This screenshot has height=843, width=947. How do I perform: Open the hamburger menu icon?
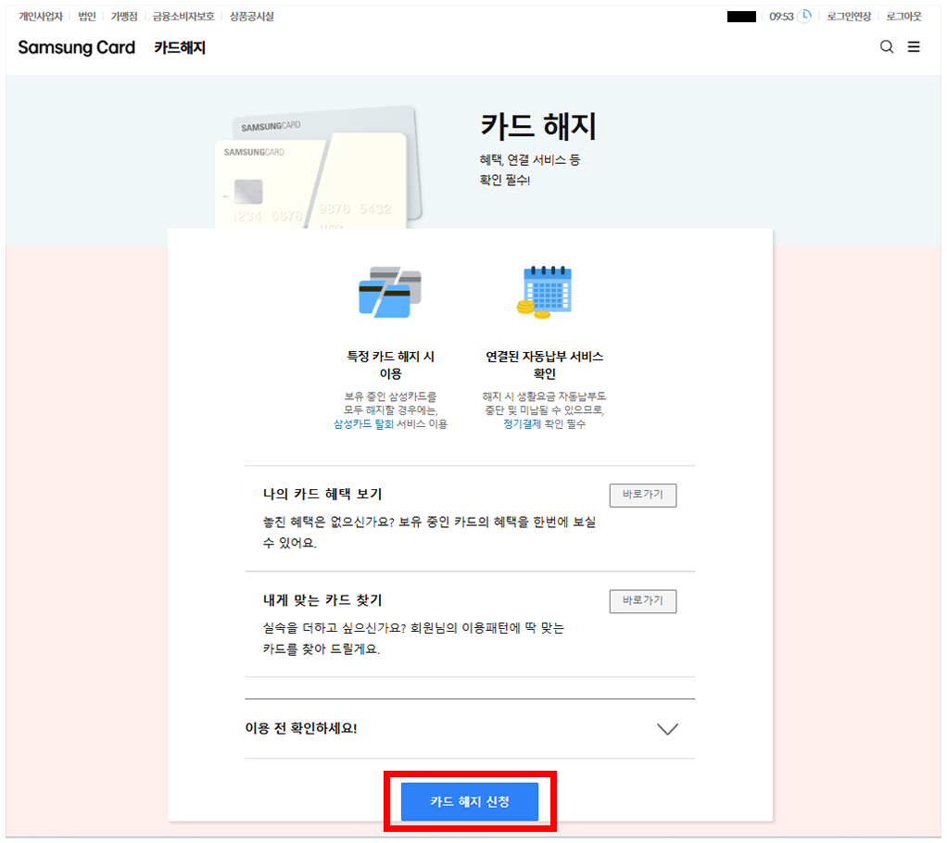[x=914, y=47]
